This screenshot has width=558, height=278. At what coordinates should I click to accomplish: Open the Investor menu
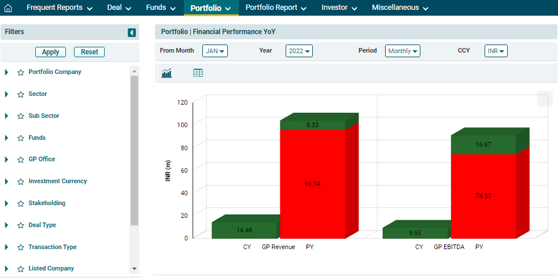tap(339, 8)
